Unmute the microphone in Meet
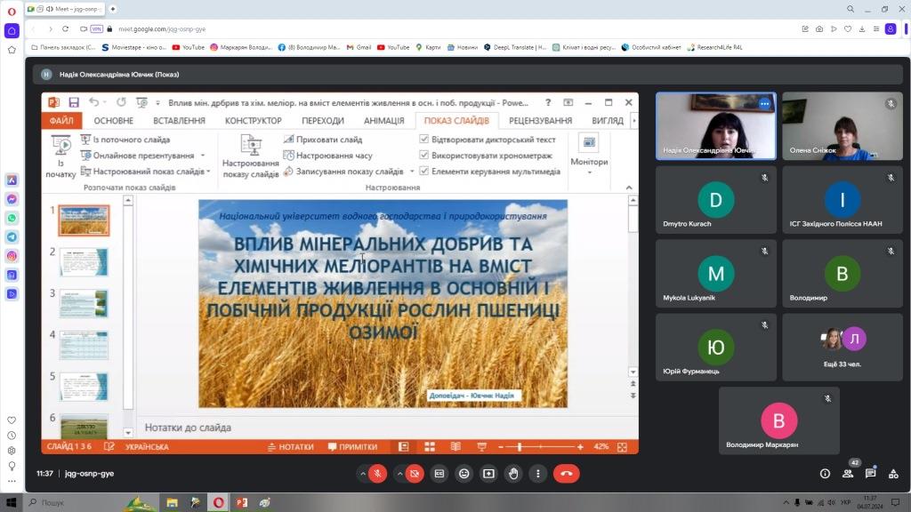The image size is (911, 512). [377, 474]
